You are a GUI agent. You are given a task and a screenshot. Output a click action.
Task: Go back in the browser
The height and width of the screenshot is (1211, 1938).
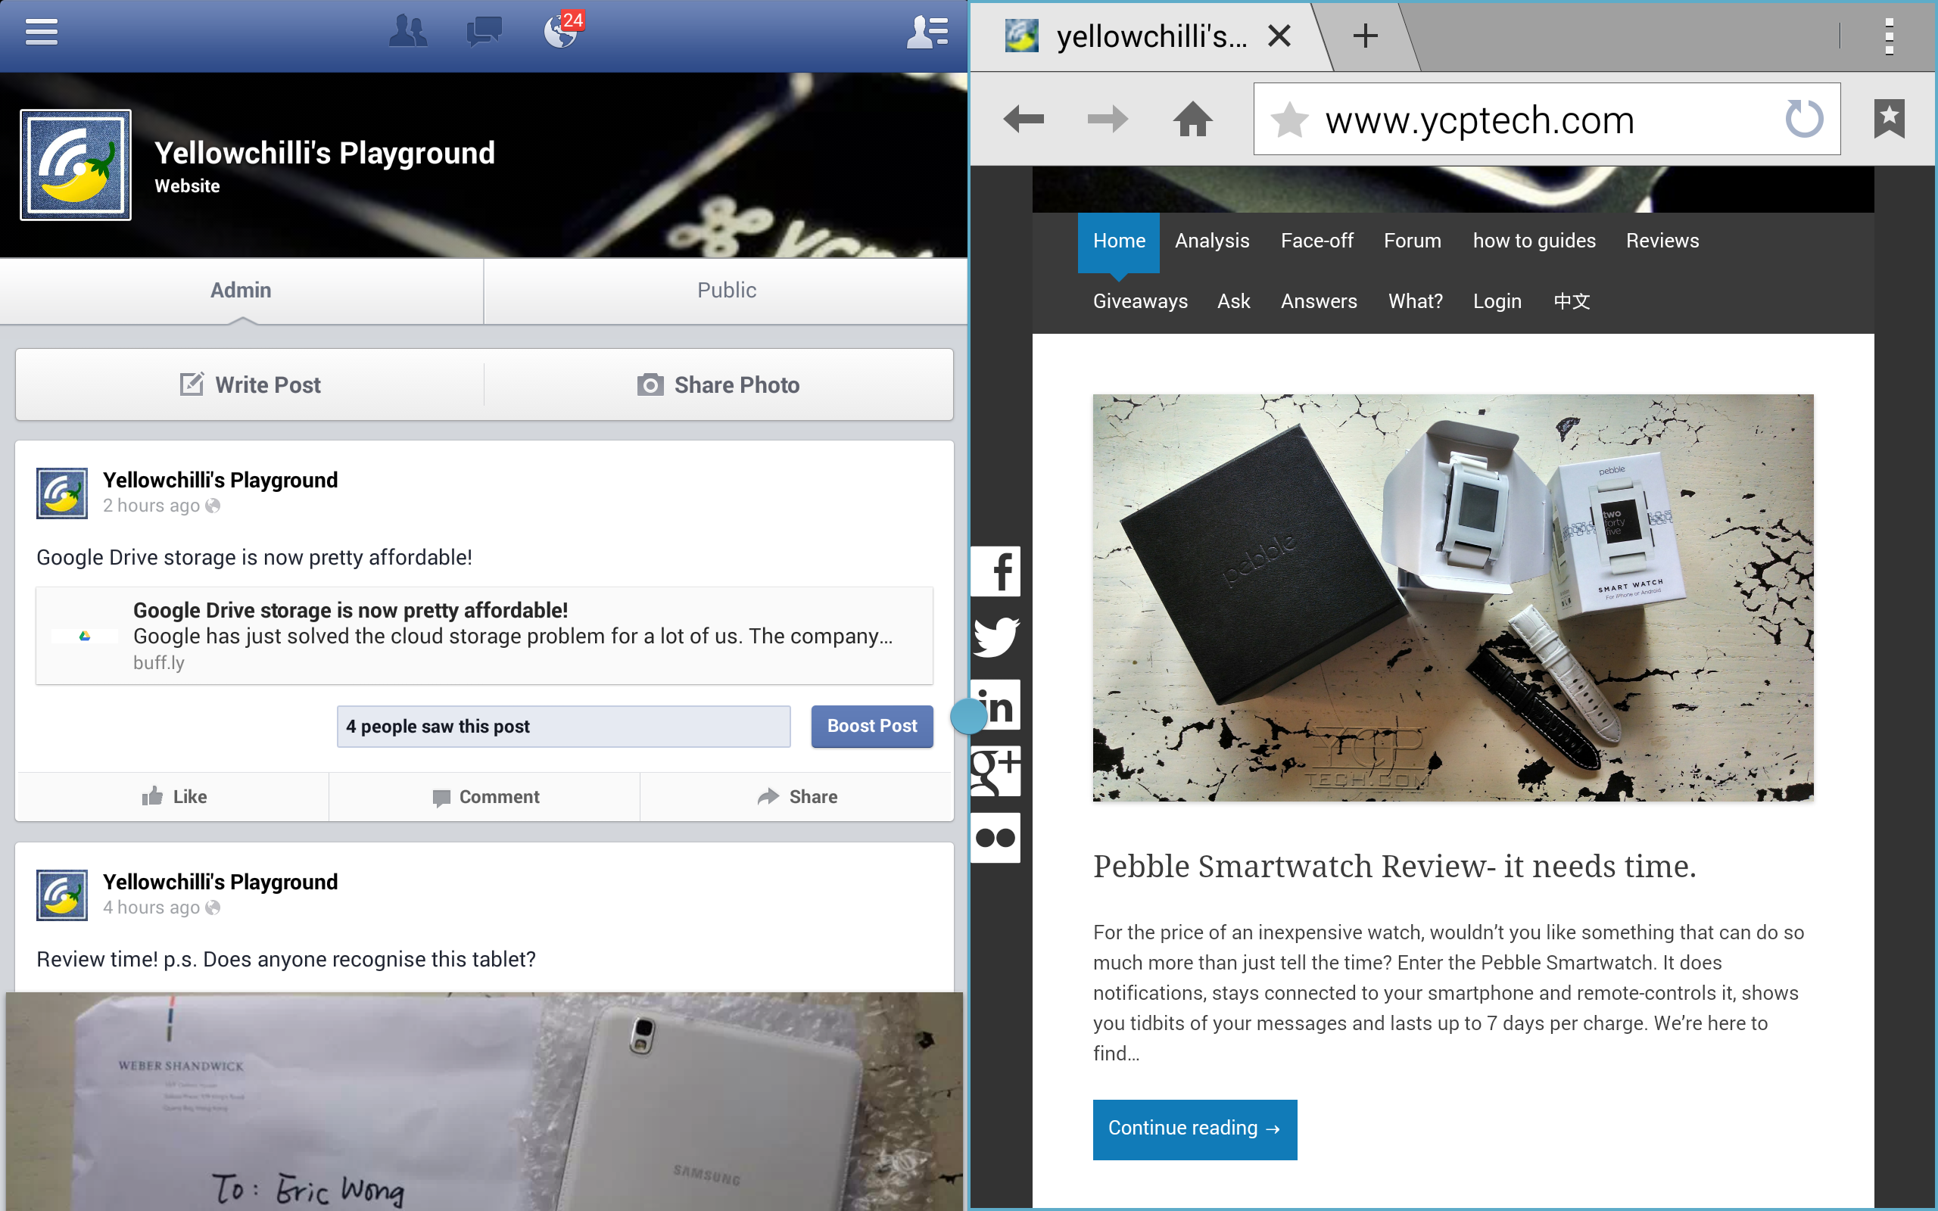point(1024,120)
